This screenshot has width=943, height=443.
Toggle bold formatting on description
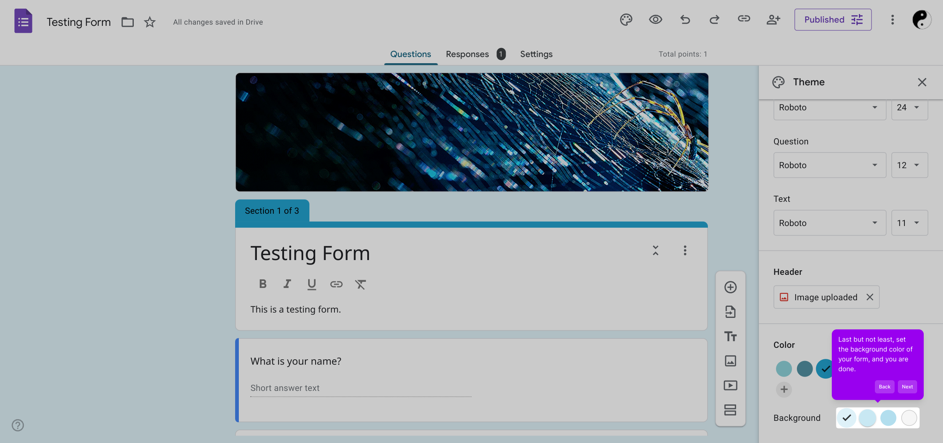[263, 284]
